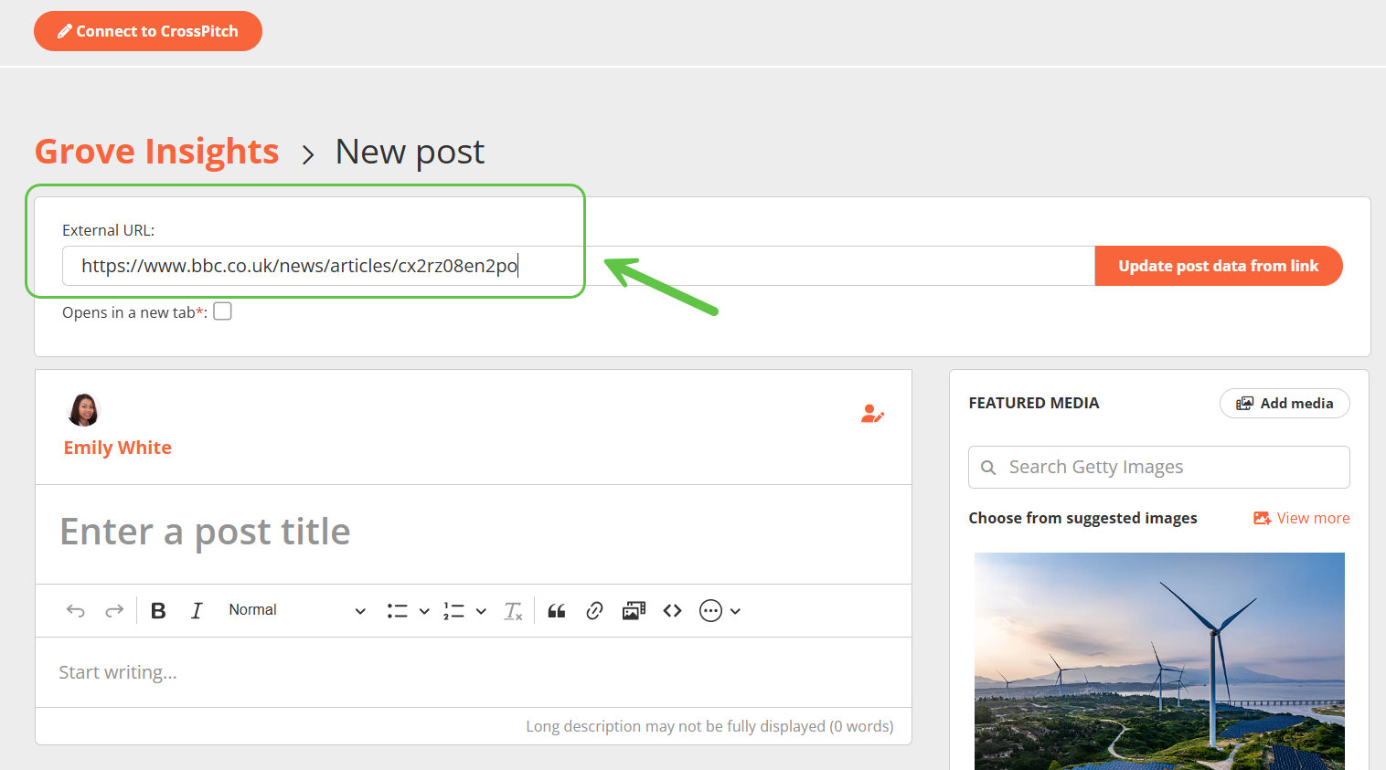Click the FEATURED MEDIA heading

click(1034, 403)
